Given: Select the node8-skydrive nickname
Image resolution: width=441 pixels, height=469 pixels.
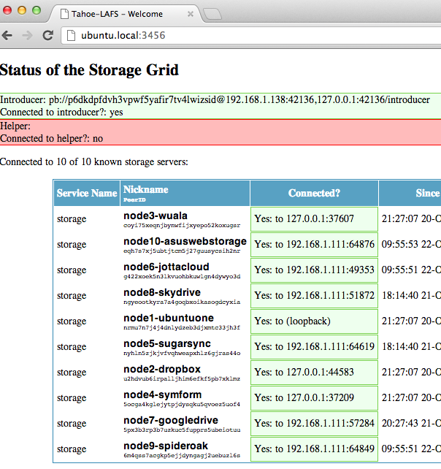Looking at the screenshot, I should click(x=162, y=292).
